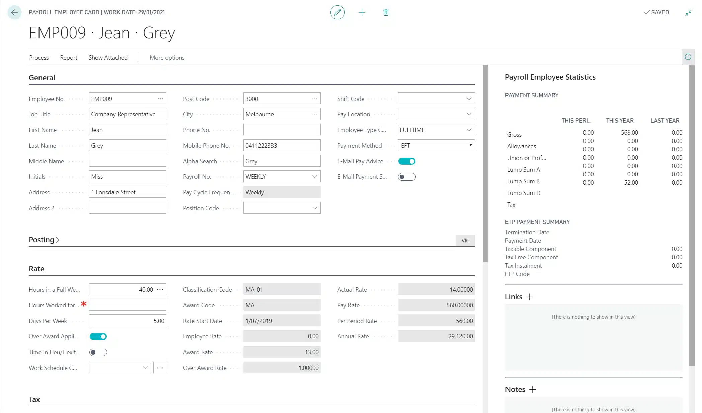
Task: Add a new link with plus icon
Action: tap(530, 297)
